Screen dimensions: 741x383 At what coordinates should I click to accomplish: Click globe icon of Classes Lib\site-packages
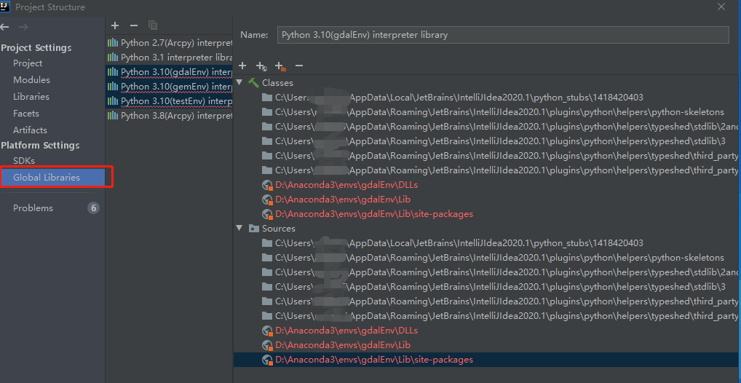(268, 214)
